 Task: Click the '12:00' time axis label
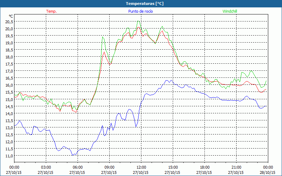[x=141, y=168]
